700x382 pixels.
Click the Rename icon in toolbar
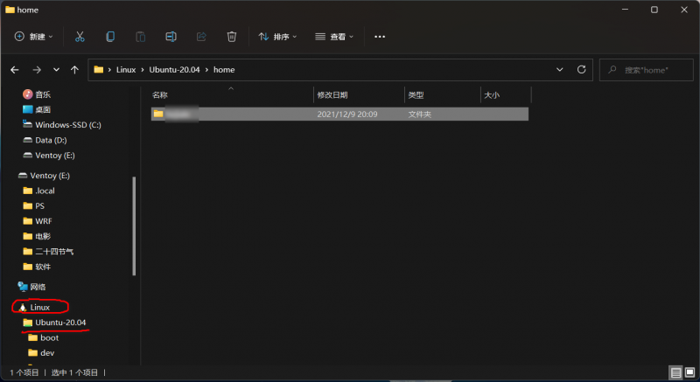tap(171, 37)
